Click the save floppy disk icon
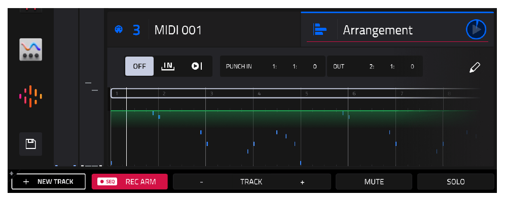505x201 pixels. [x=30, y=144]
